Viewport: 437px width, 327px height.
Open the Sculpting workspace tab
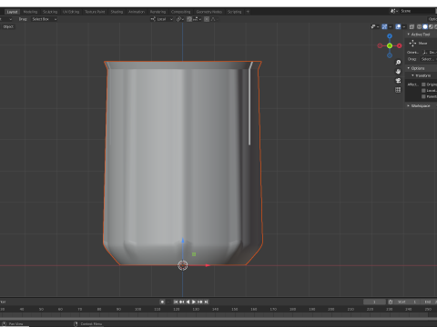[x=50, y=12]
